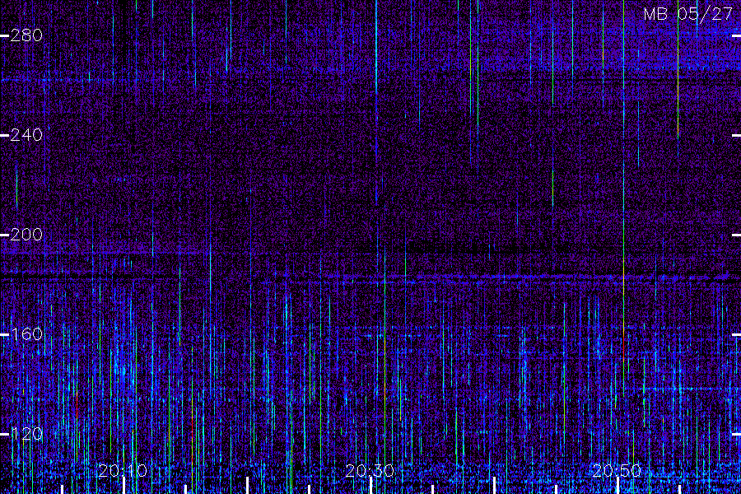This screenshot has height=494, width=741.
Task: Click the 20:50 time label
Action: tap(617, 471)
